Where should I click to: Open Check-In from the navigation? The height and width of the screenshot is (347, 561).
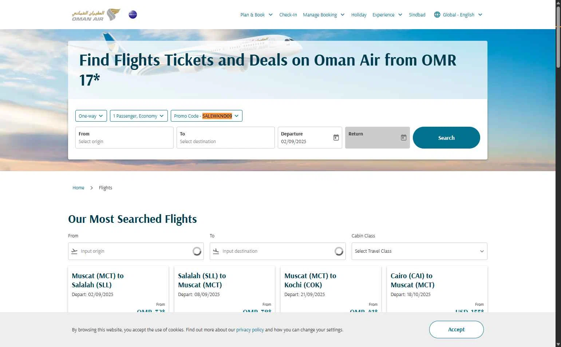(x=288, y=15)
